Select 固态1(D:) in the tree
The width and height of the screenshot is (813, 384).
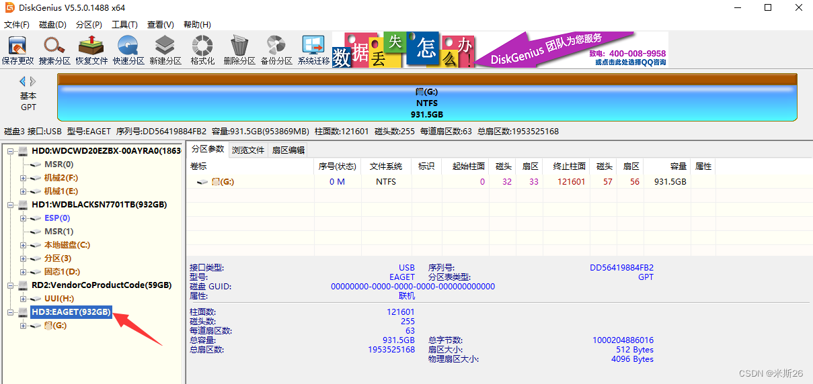62,272
